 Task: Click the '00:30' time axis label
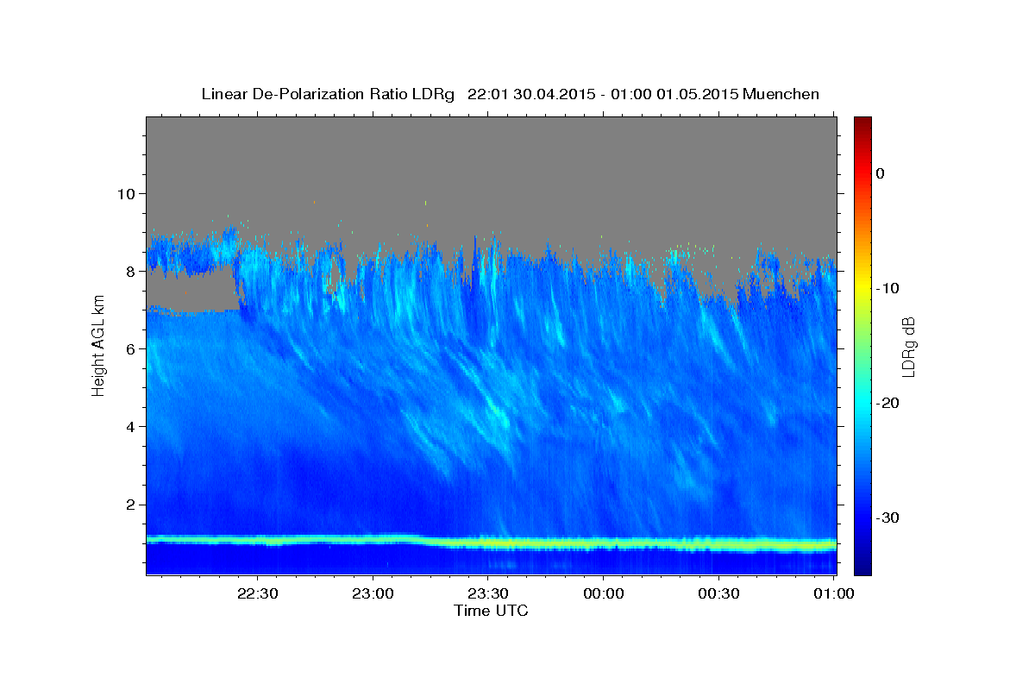pos(718,593)
